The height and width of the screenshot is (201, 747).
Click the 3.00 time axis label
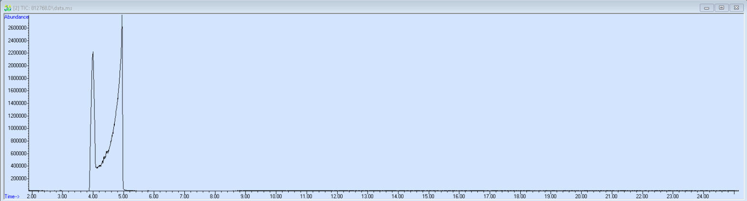point(62,196)
